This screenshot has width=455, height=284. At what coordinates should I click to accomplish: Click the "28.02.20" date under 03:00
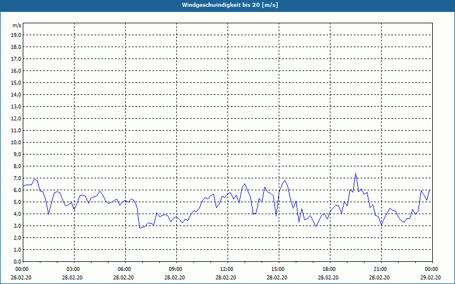[72, 277]
